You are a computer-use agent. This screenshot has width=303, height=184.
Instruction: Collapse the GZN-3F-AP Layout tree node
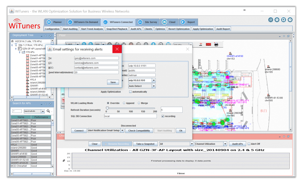16,49
